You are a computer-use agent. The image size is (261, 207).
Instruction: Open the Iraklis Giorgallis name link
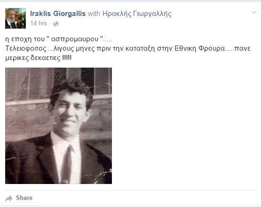click(x=58, y=14)
